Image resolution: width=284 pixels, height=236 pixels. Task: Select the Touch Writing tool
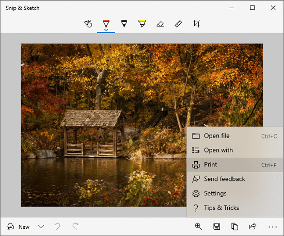88,24
